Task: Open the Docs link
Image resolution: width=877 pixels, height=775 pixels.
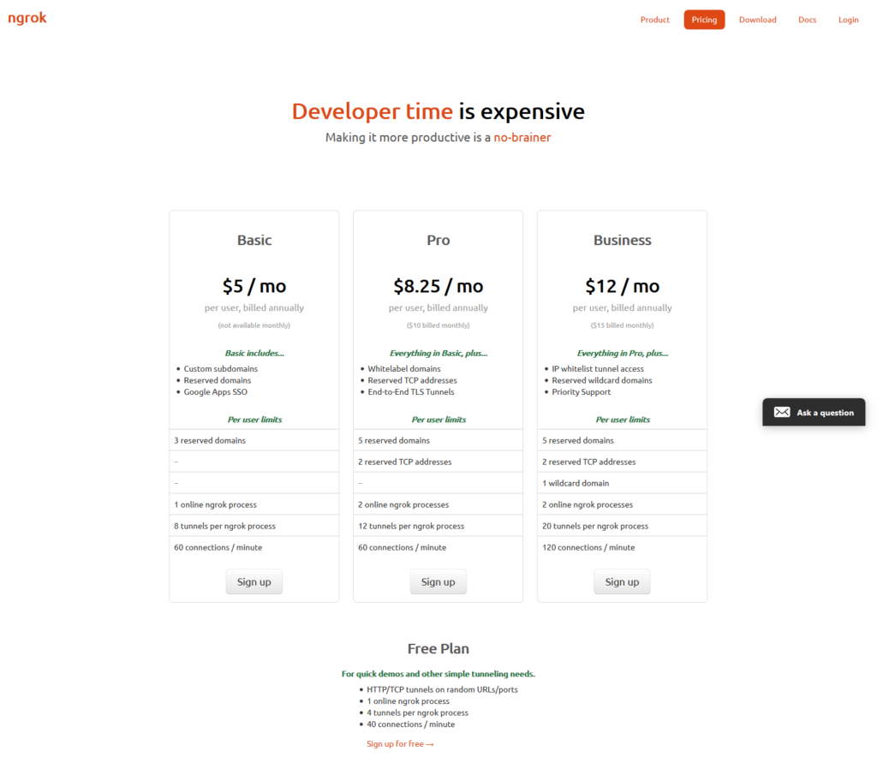Action: (x=807, y=20)
